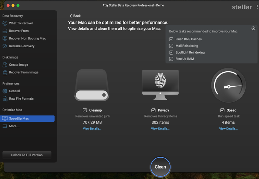Viewport: 259px width, 179px height.
Task: Go Back to previous screen
Action: click(75, 16)
